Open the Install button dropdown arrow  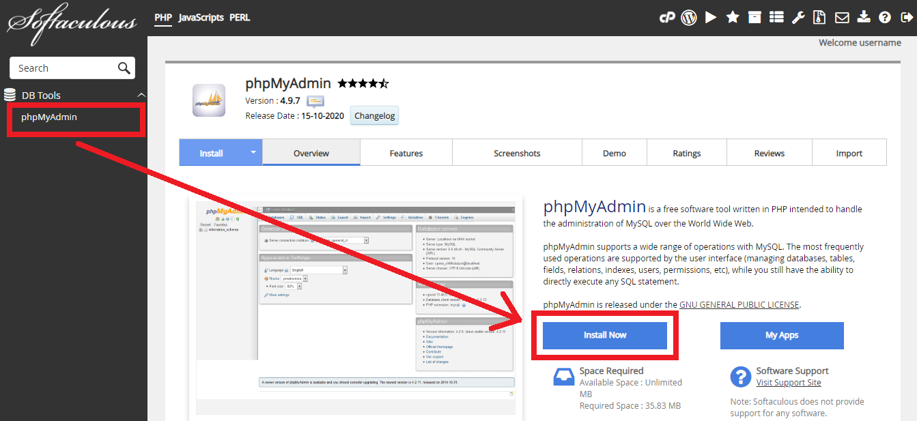coord(252,152)
